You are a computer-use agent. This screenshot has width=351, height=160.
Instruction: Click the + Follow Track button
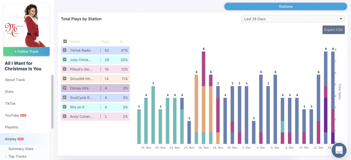(26, 52)
